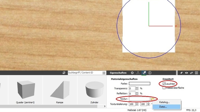The width and height of the screenshot is (200, 112).
Task: Click the Transparenz value field
Action: click(132, 88)
